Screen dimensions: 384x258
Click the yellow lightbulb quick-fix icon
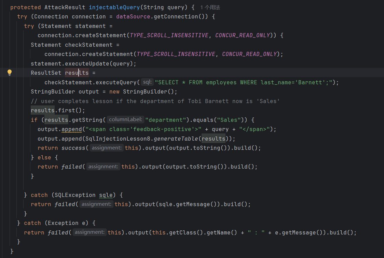click(10, 72)
